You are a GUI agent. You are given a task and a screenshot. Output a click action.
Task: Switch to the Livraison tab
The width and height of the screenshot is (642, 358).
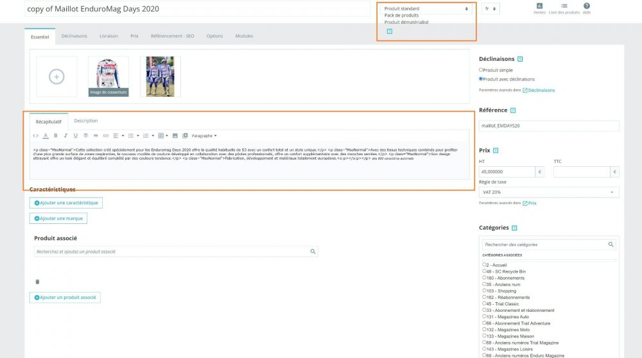point(108,36)
